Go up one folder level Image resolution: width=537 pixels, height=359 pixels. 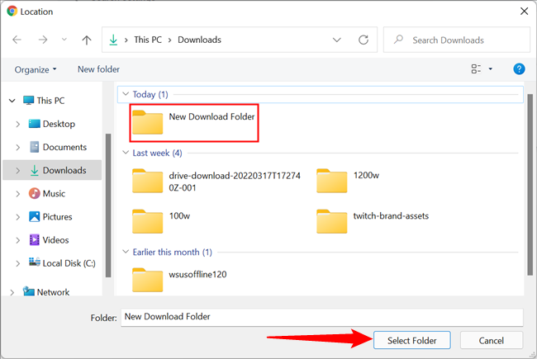pyautogui.click(x=87, y=40)
